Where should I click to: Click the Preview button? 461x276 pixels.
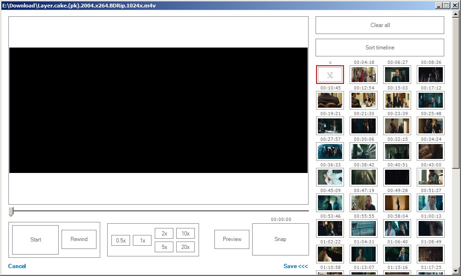coord(232,239)
